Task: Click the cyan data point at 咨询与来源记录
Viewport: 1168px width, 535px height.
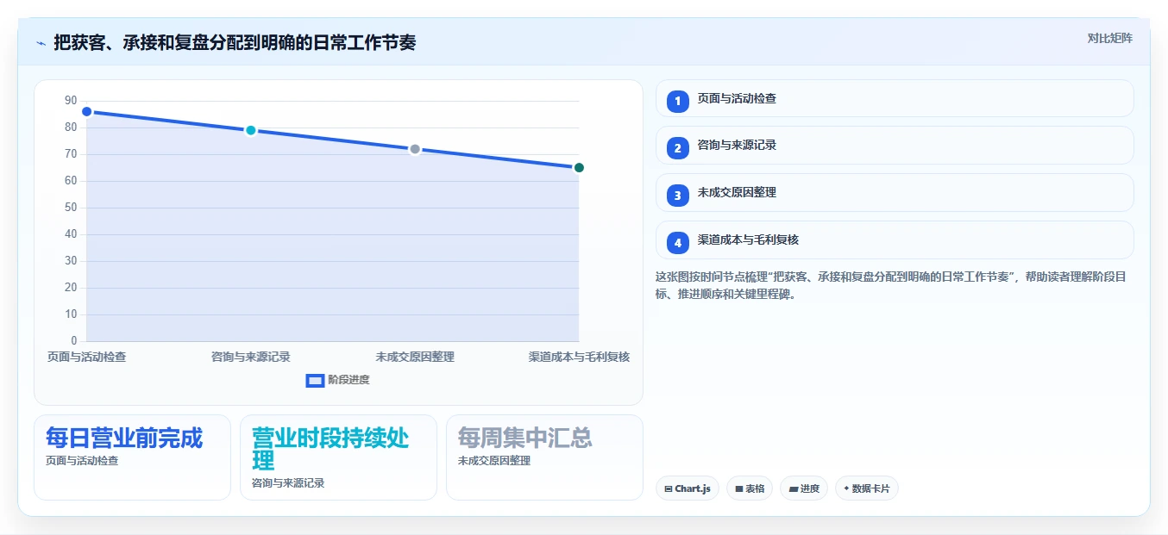Action: pos(250,130)
